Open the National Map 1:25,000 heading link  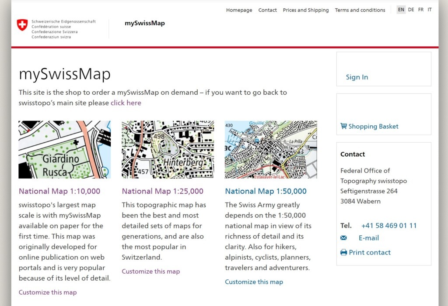(163, 191)
